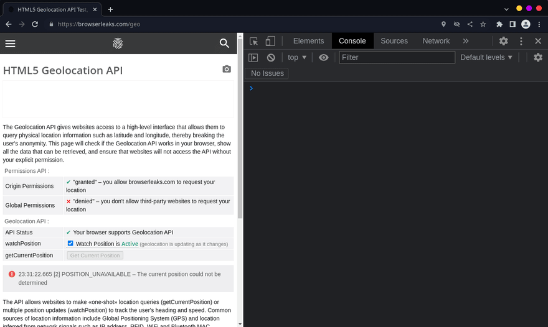
Task: Click the console prompt line
Action: click(x=396, y=88)
